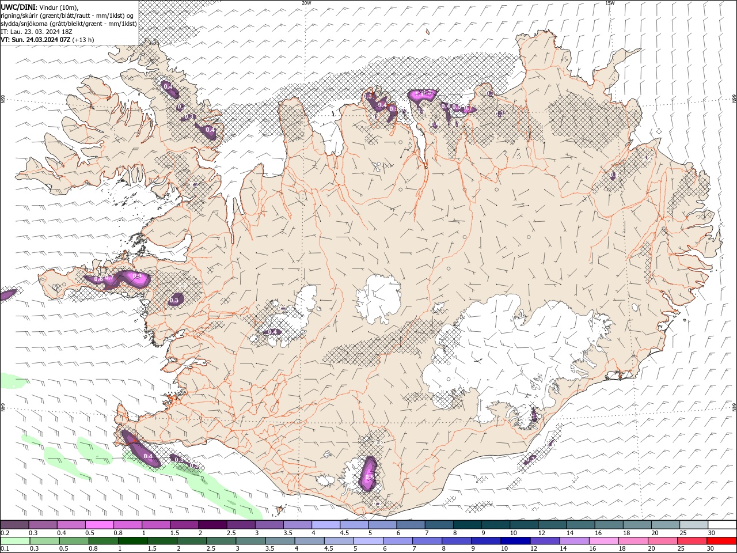
Task: Click the 'VT: Sun. 24.03.2024 07Z' valid time
Action: [x=36, y=40]
